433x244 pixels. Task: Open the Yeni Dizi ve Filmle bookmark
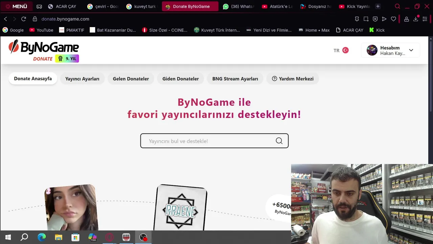[269, 30]
